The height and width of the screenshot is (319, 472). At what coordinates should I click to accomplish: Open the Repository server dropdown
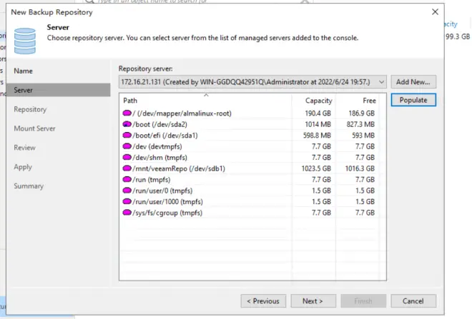[252, 81]
